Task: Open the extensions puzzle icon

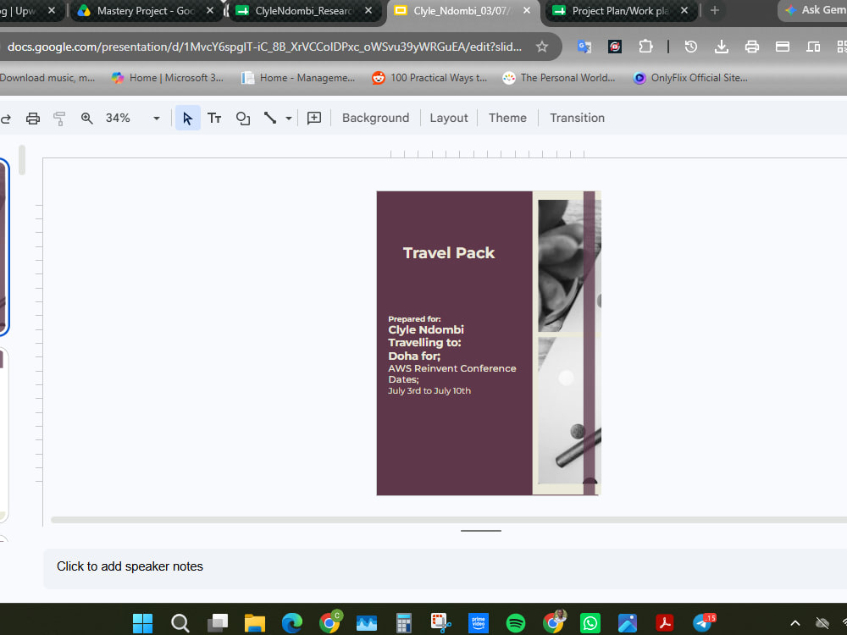Action: (x=645, y=47)
